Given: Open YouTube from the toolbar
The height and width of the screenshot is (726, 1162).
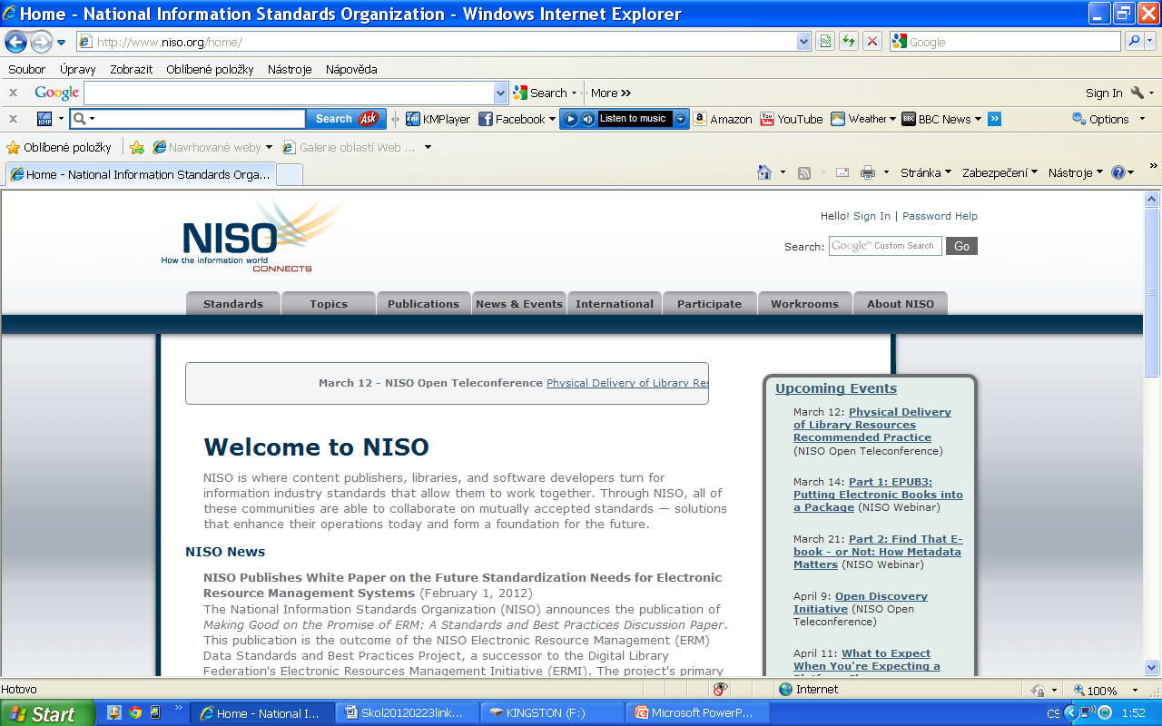Looking at the screenshot, I should tap(792, 119).
